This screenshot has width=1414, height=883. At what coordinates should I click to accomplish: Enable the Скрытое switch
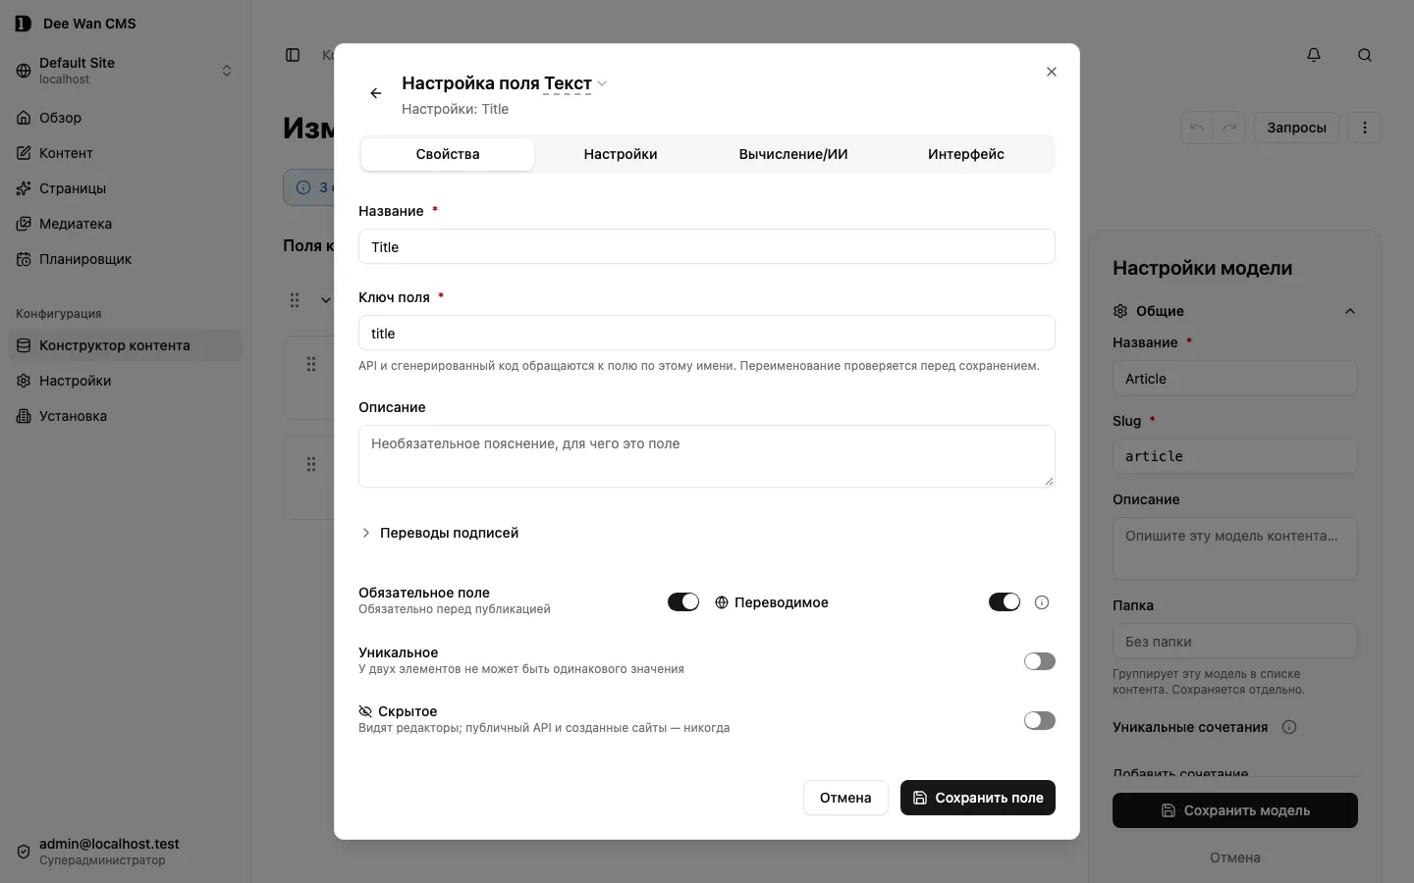click(x=1040, y=720)
